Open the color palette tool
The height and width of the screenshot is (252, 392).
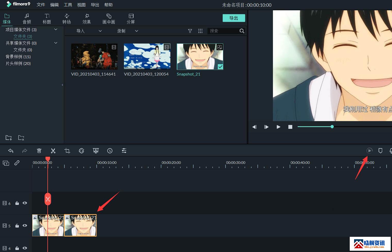[x=81, y=151]
